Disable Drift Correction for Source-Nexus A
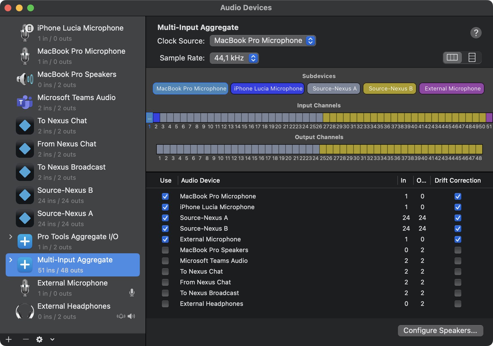 tap(458, 218)
